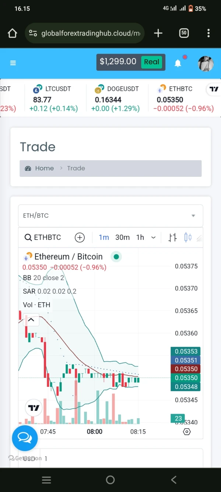The width and height of the screenshot is (221, 492).
Task: Switch to the 1h timeframe
Action: point(140,237)
